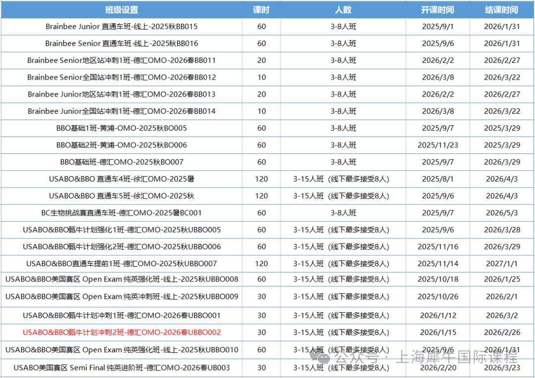Click the 课时 column header
The height and width of the screenshot is (378, 535).
pos(262,9)
